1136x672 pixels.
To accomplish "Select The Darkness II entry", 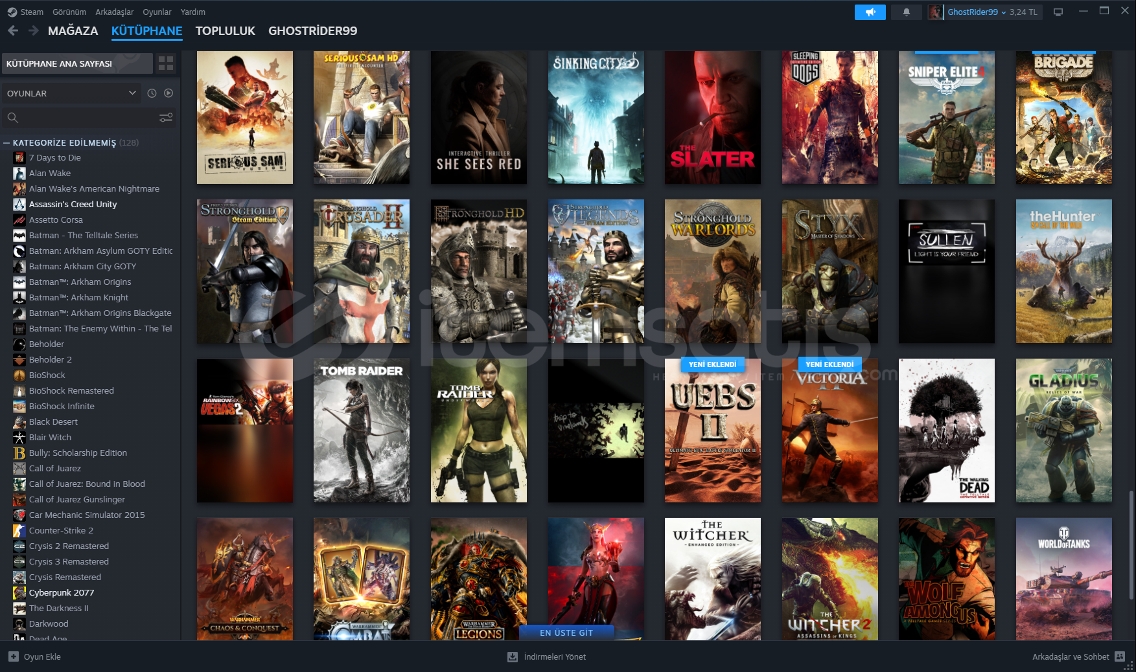I will tap(59, 608).
